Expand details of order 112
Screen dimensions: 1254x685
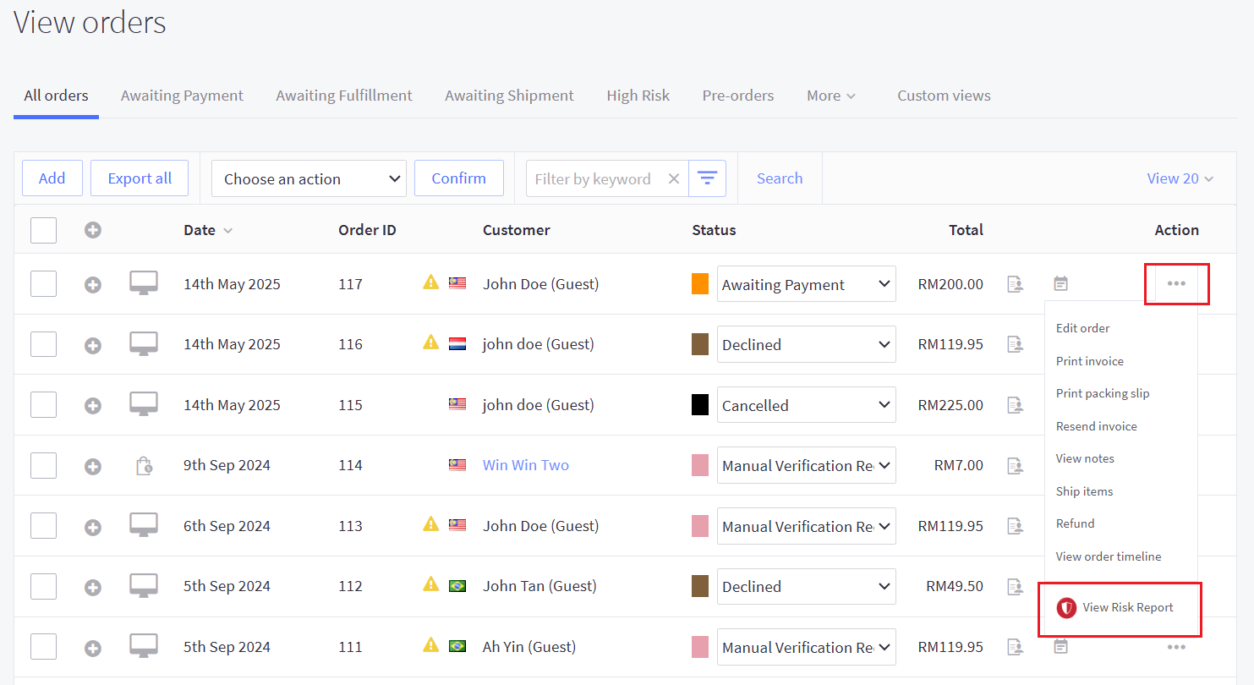(93, 587)
